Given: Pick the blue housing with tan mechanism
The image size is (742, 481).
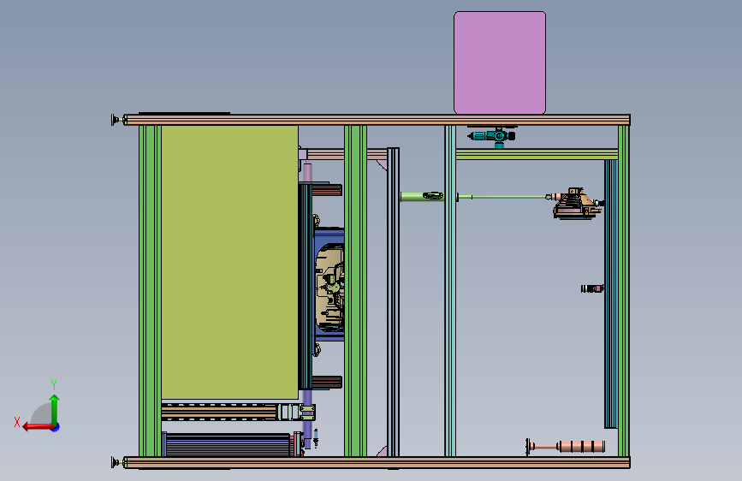Looking at the screenshot, I should [x=329, y=284].
